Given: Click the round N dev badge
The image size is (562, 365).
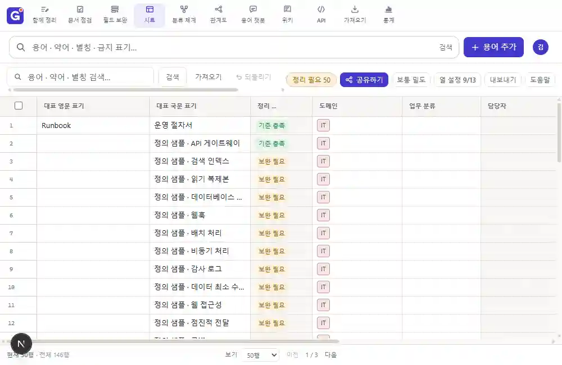Looking at the screenshot, I should coord(21,344).
